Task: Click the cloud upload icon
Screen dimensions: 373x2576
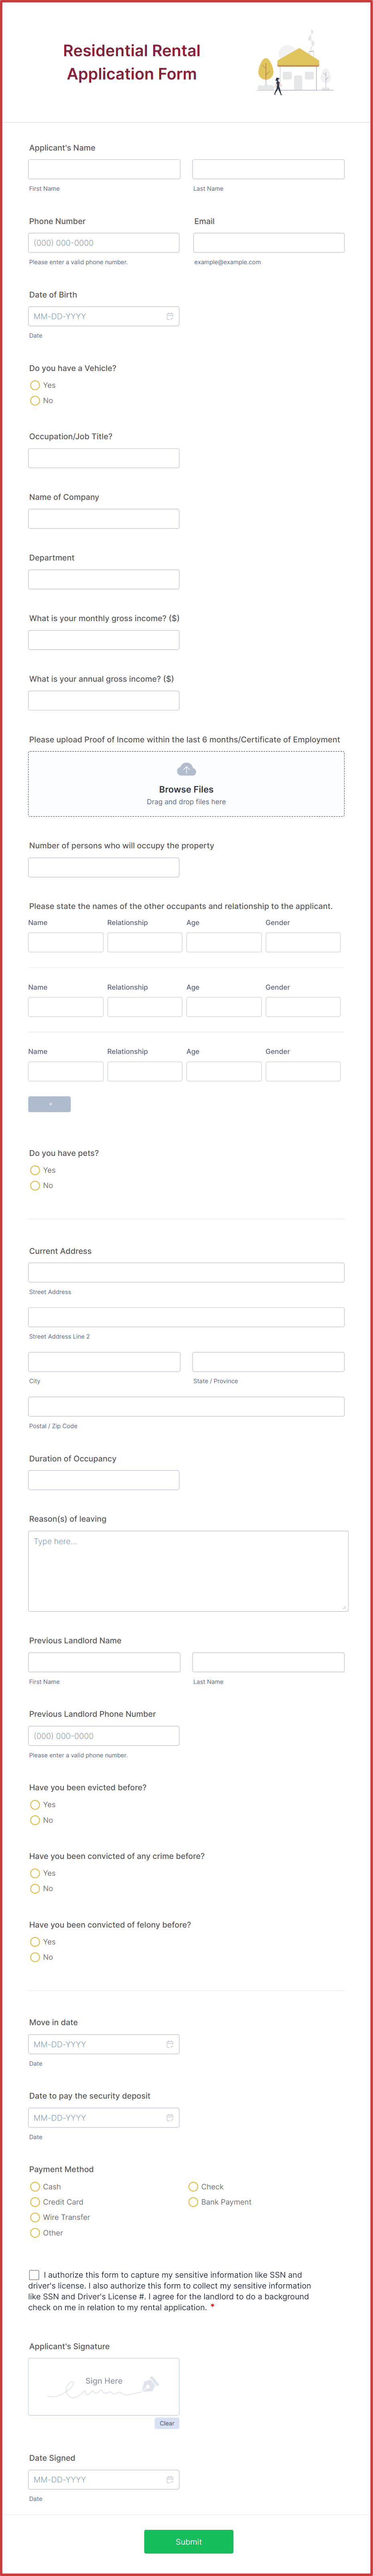Action: pos(186,769)
